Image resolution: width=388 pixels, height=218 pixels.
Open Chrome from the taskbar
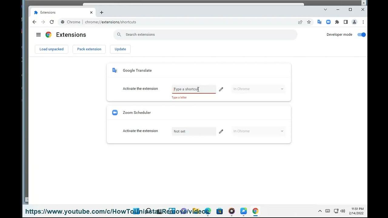click(x=255, y=211)
